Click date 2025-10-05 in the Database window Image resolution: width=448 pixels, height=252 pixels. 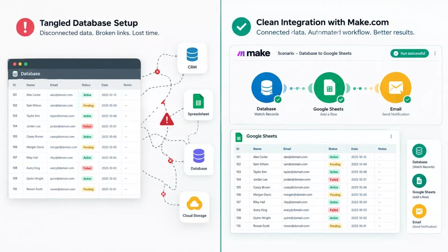109,147
